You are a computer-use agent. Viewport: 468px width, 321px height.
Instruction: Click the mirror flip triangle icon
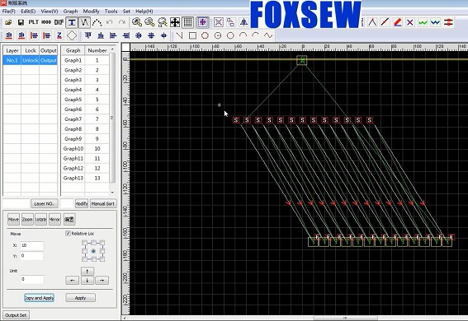point(243,22)
